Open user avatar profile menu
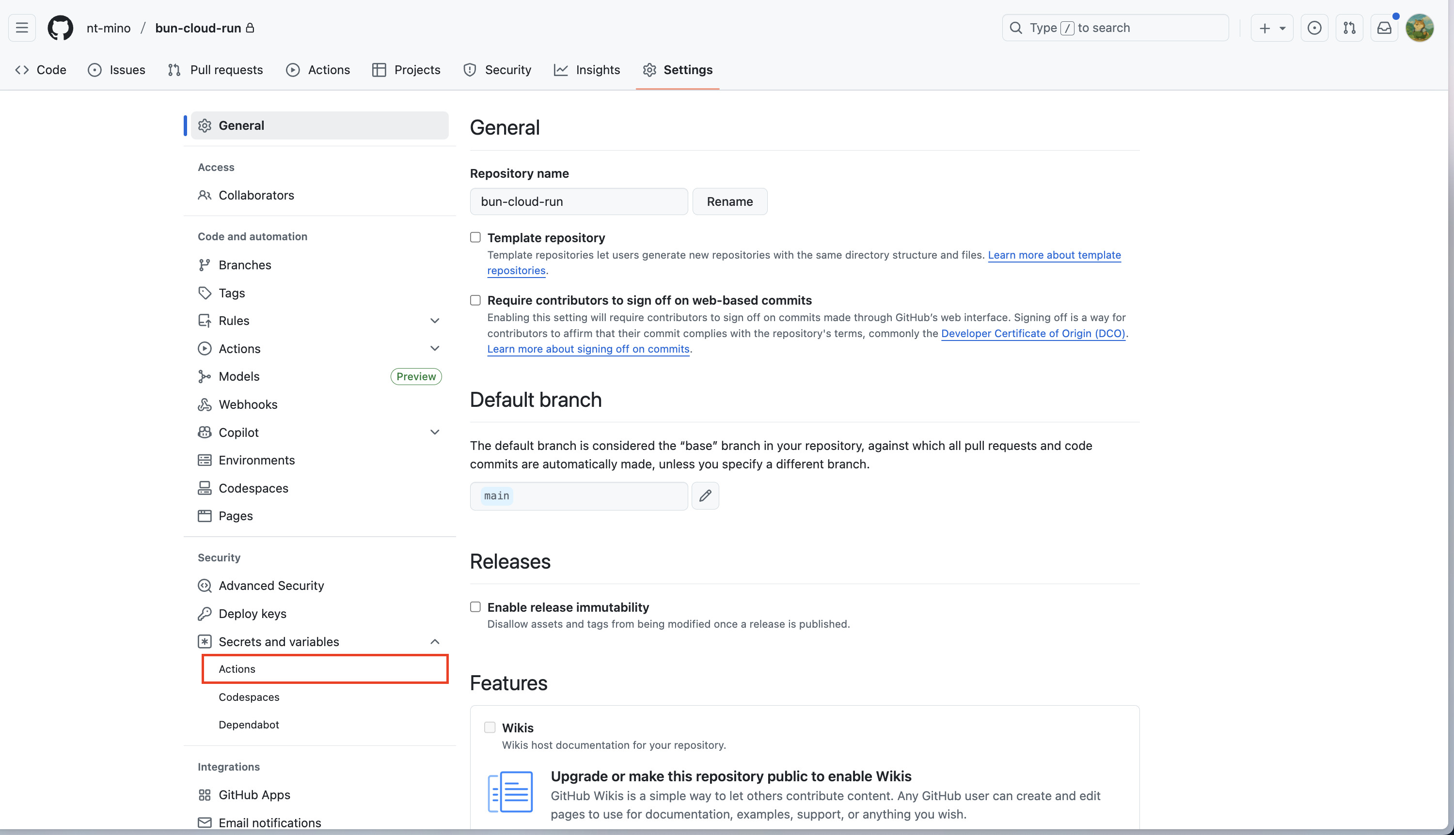1454x835 pixels. pos(1419,28)
